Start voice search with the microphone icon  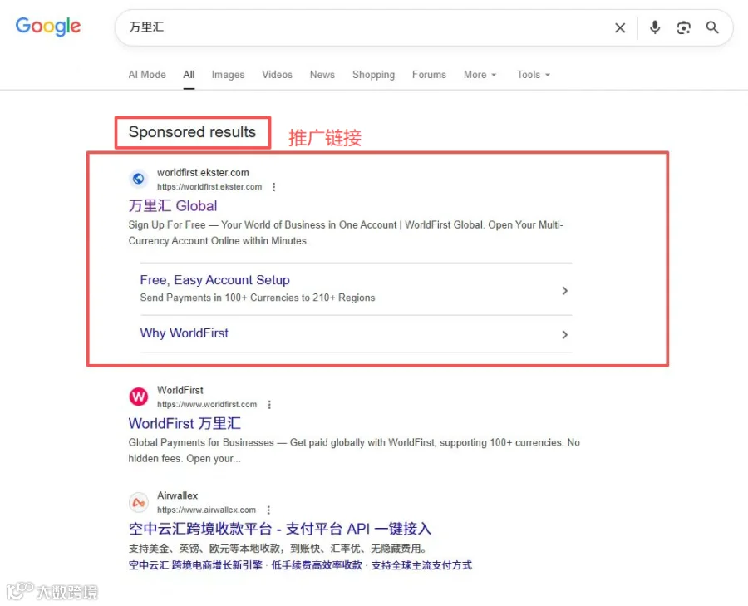(655, 27)
